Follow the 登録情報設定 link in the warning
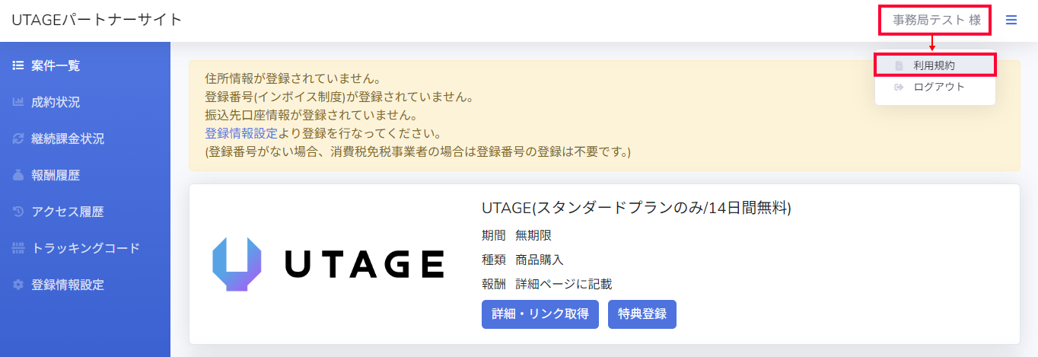Screen dimensions: 1038x357 [x=241, y=134]
